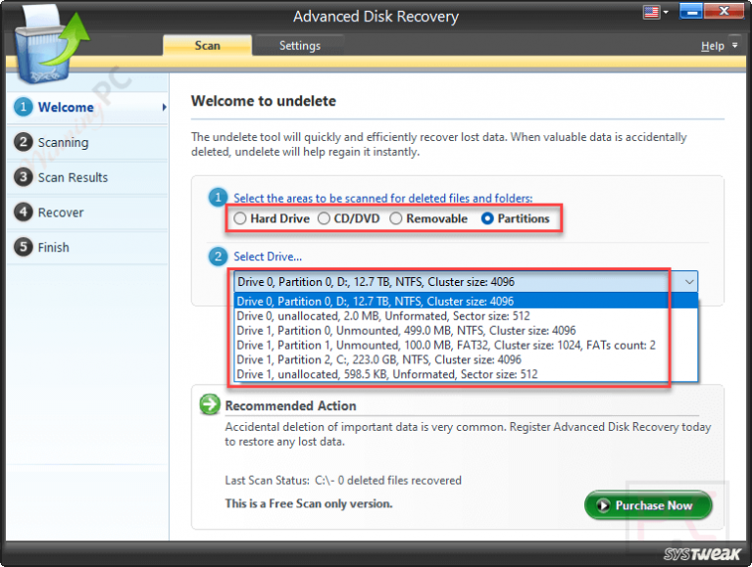
Task: Click the green Recommended Action arrow icon
Action: pyautogui.click(x=210, y=404)
